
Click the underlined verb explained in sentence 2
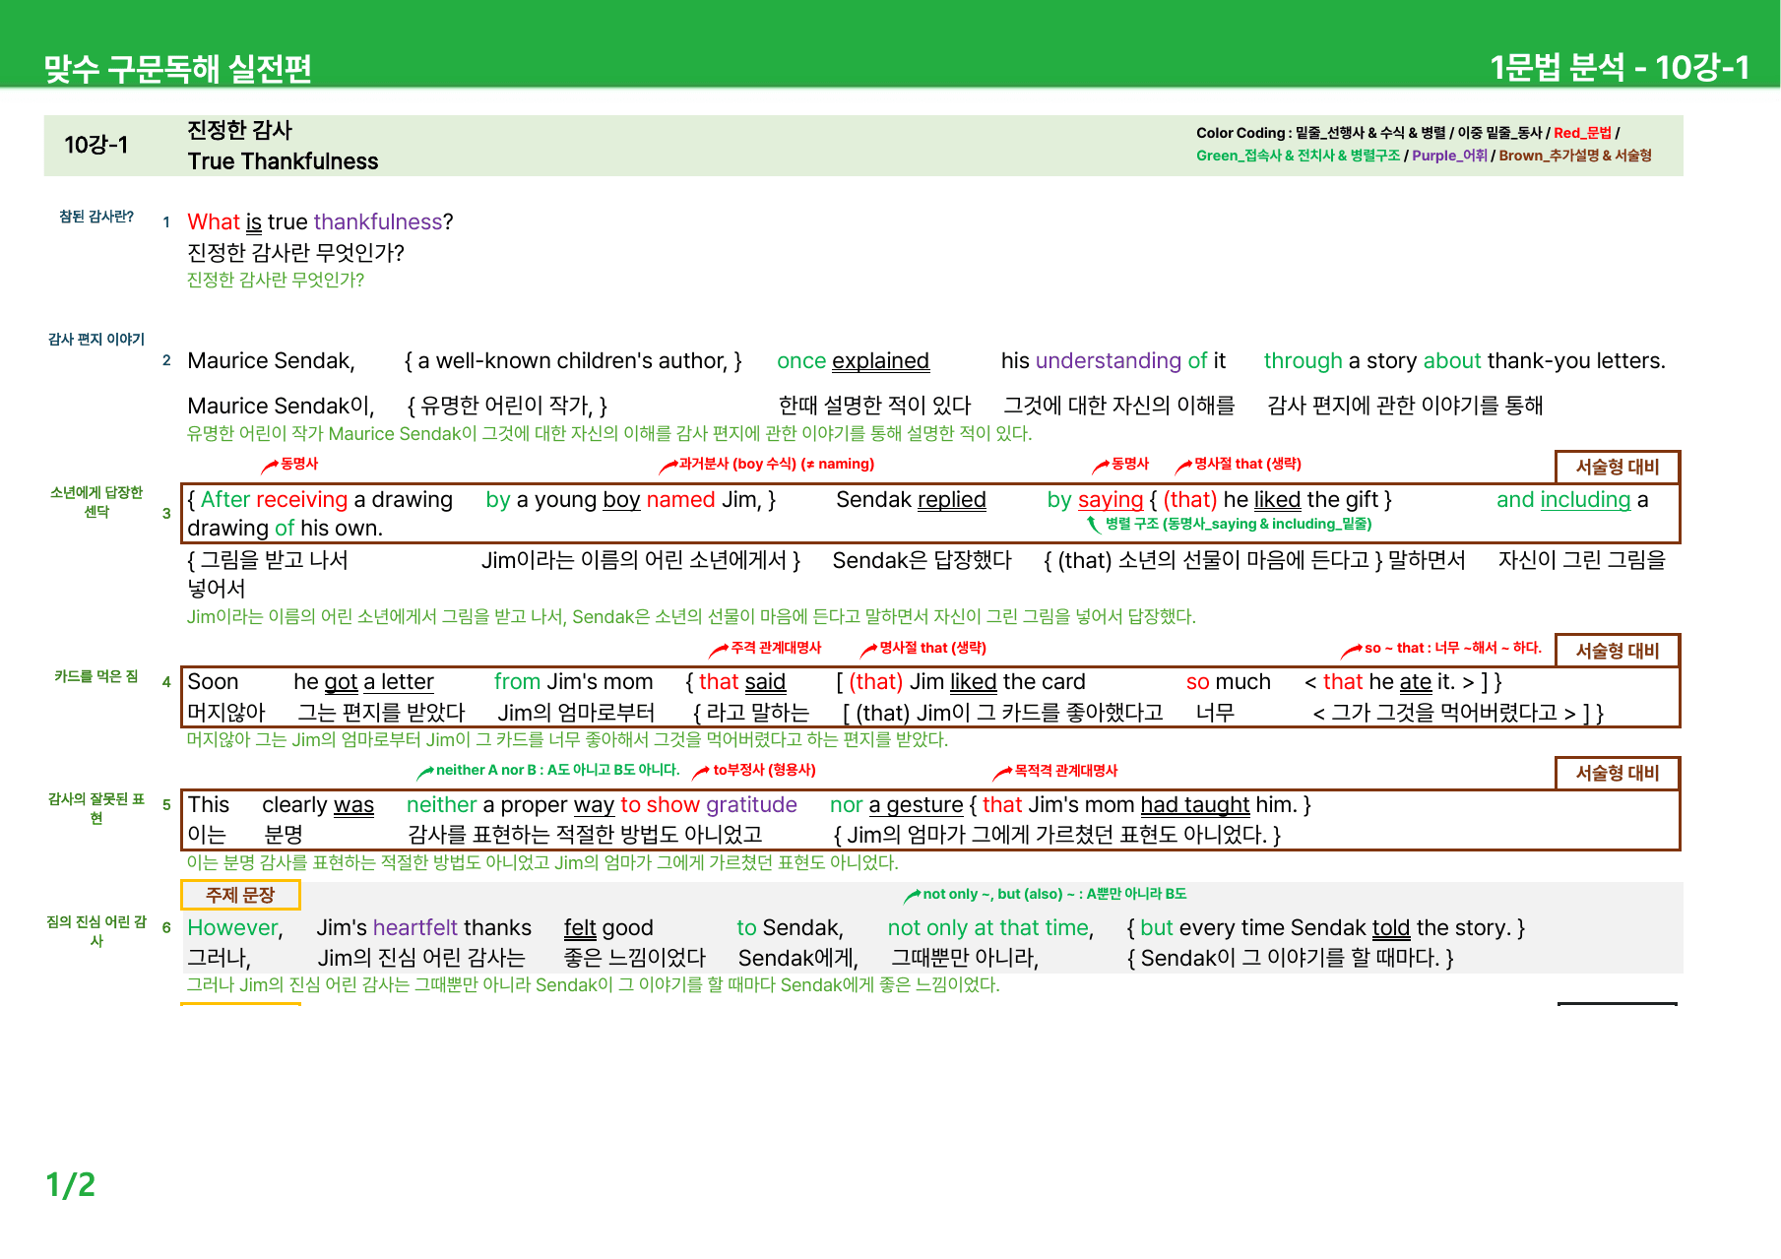[880, 361]
